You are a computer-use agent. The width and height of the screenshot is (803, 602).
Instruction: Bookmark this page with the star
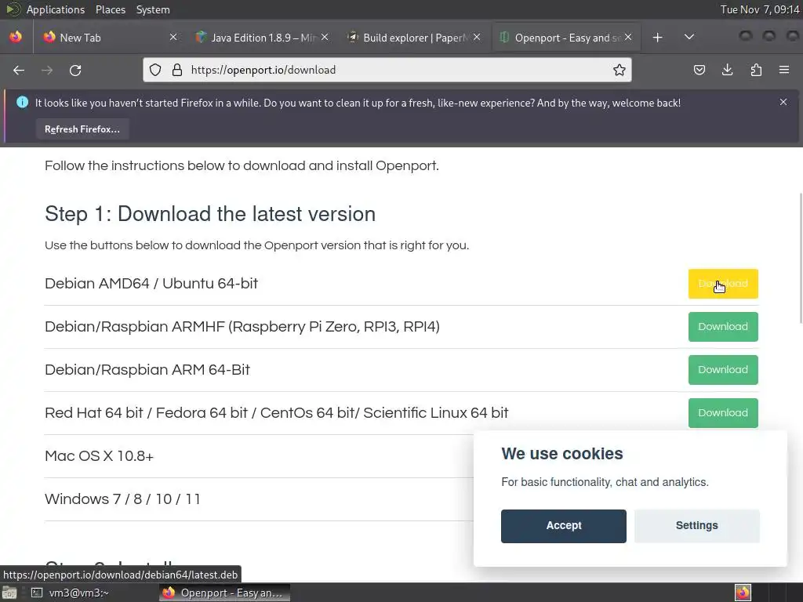pos(620,70)
